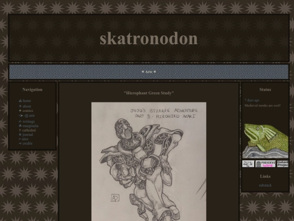The height and width of the screenshot is (221, 294).
Task: Select the arte link in navigation
Action: point(32,116)
